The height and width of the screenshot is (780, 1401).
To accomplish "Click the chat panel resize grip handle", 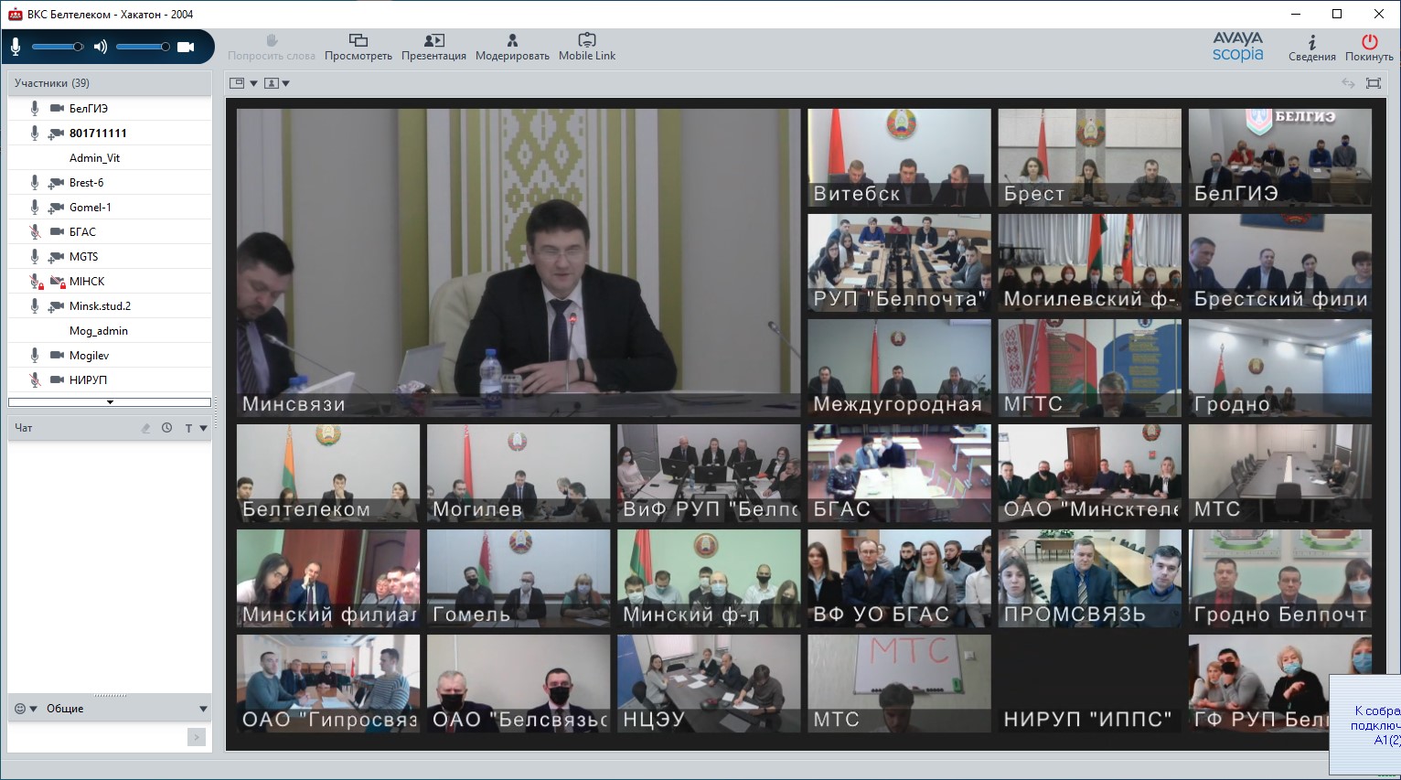I will coord(110,696).
